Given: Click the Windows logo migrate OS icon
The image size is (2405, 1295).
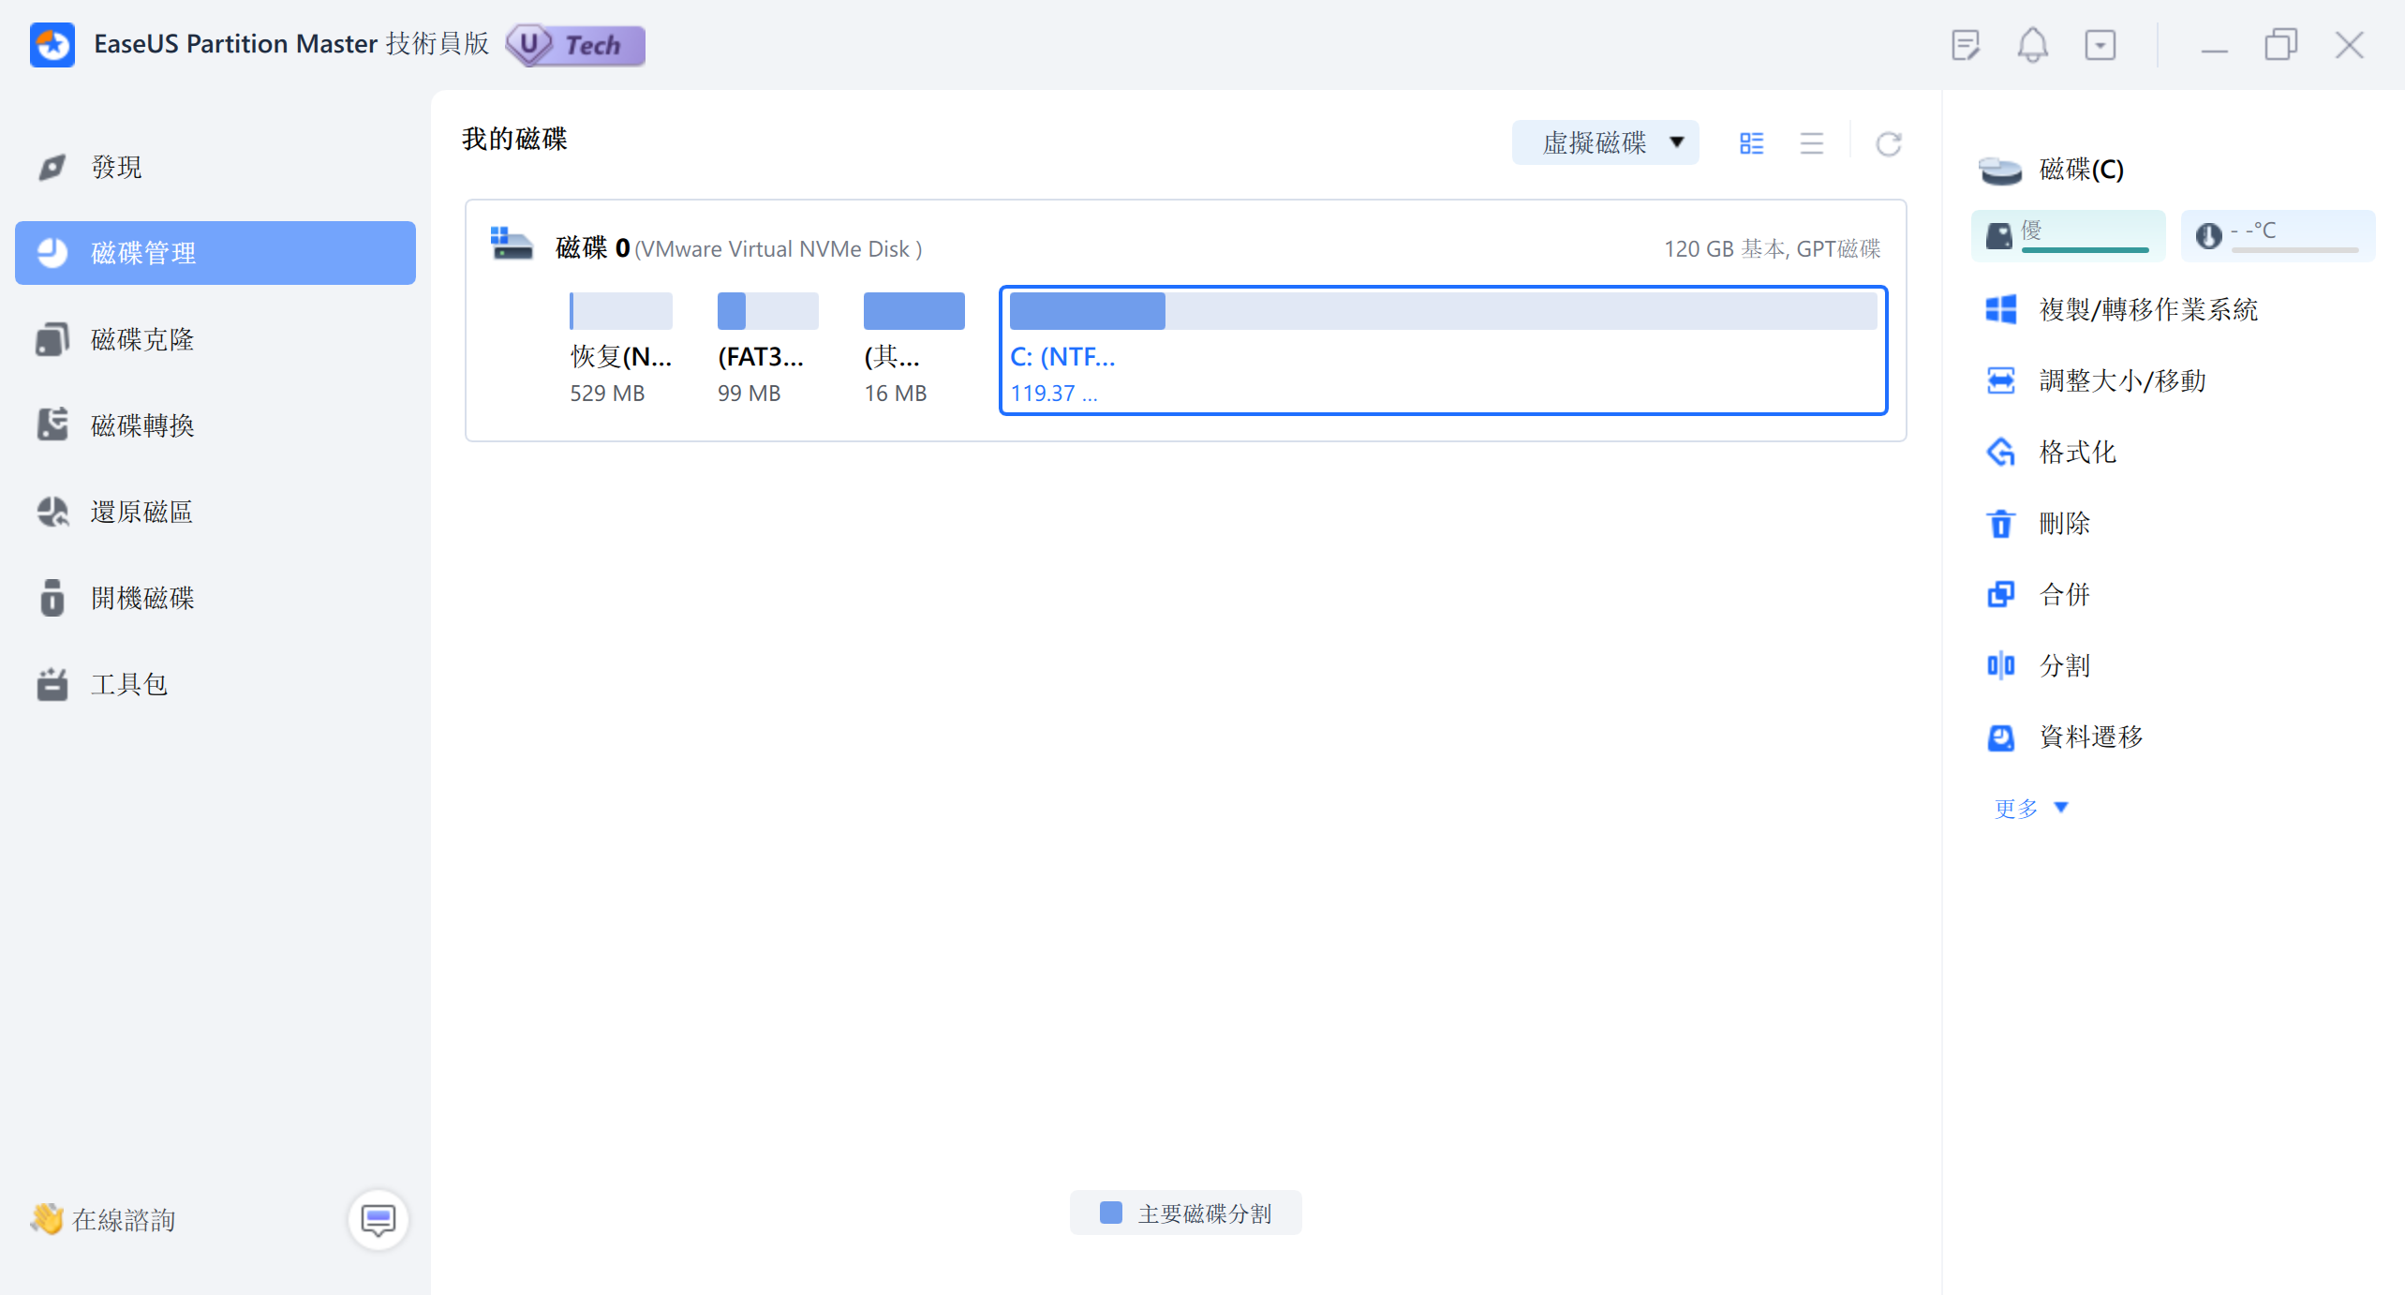Looking at the screenshot, I should (2001, 309).
